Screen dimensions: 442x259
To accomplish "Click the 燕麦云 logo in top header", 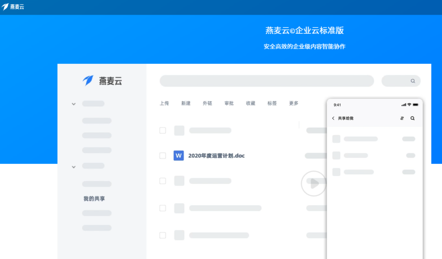I will coord(13,7).
